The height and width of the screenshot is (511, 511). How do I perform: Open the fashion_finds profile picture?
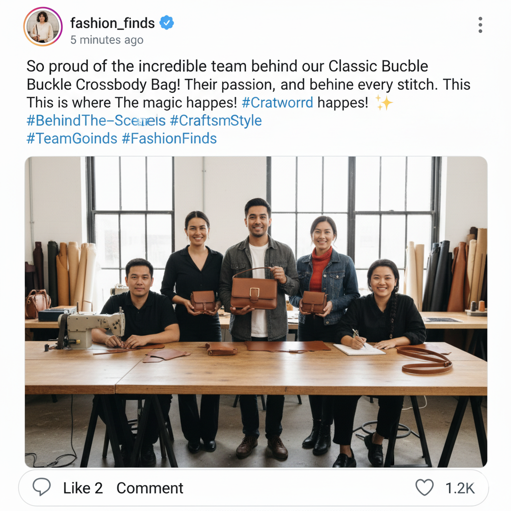[43, 27]
